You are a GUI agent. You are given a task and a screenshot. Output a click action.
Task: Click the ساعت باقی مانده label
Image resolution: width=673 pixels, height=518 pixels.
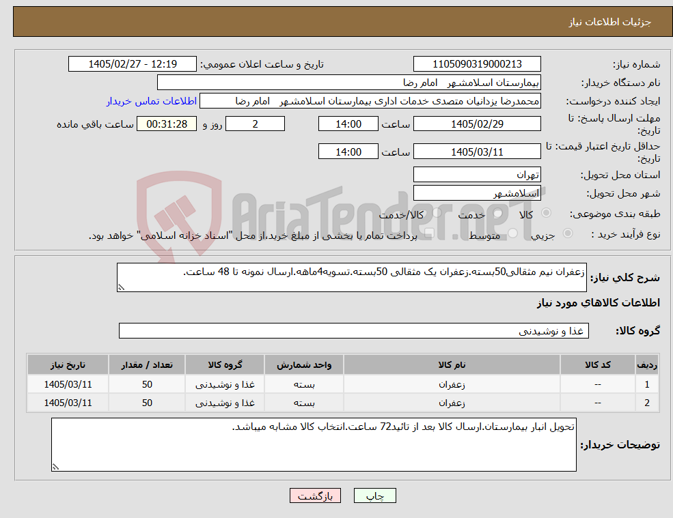pyautogui.click(x=95, y=124)
